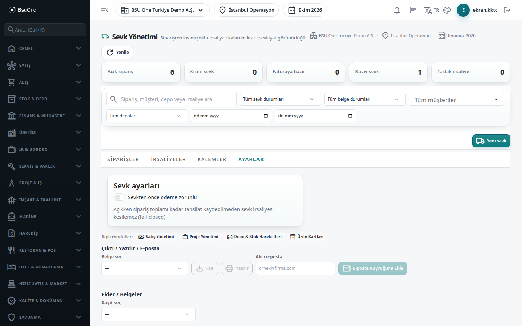Viewport: 522px width, 326px height.
Task: Open Ürün Kartları module link
Action: (x=307, y=237)
